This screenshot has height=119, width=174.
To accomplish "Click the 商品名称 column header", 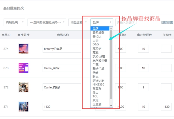I will [63, 35].
